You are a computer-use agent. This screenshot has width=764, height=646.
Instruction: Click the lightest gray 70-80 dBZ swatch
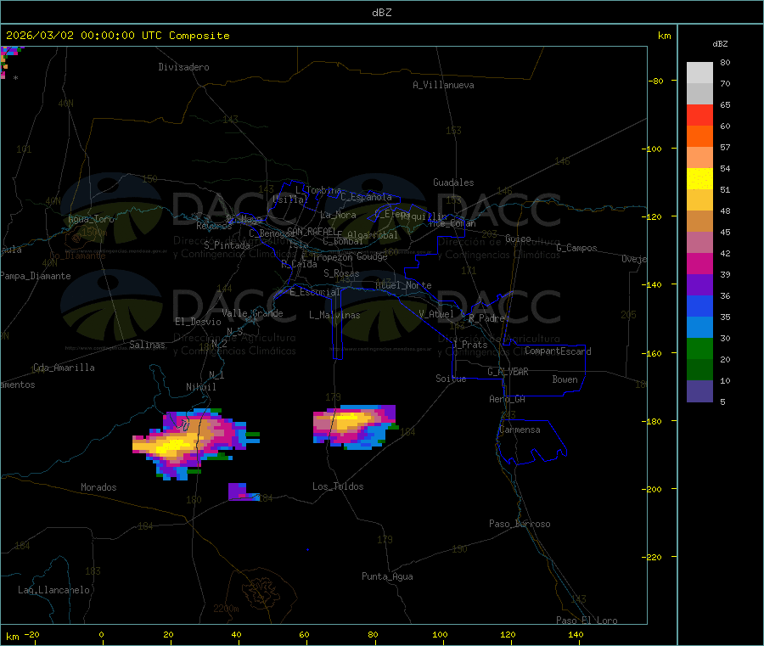pyautogui.click(x=699, y=73)
